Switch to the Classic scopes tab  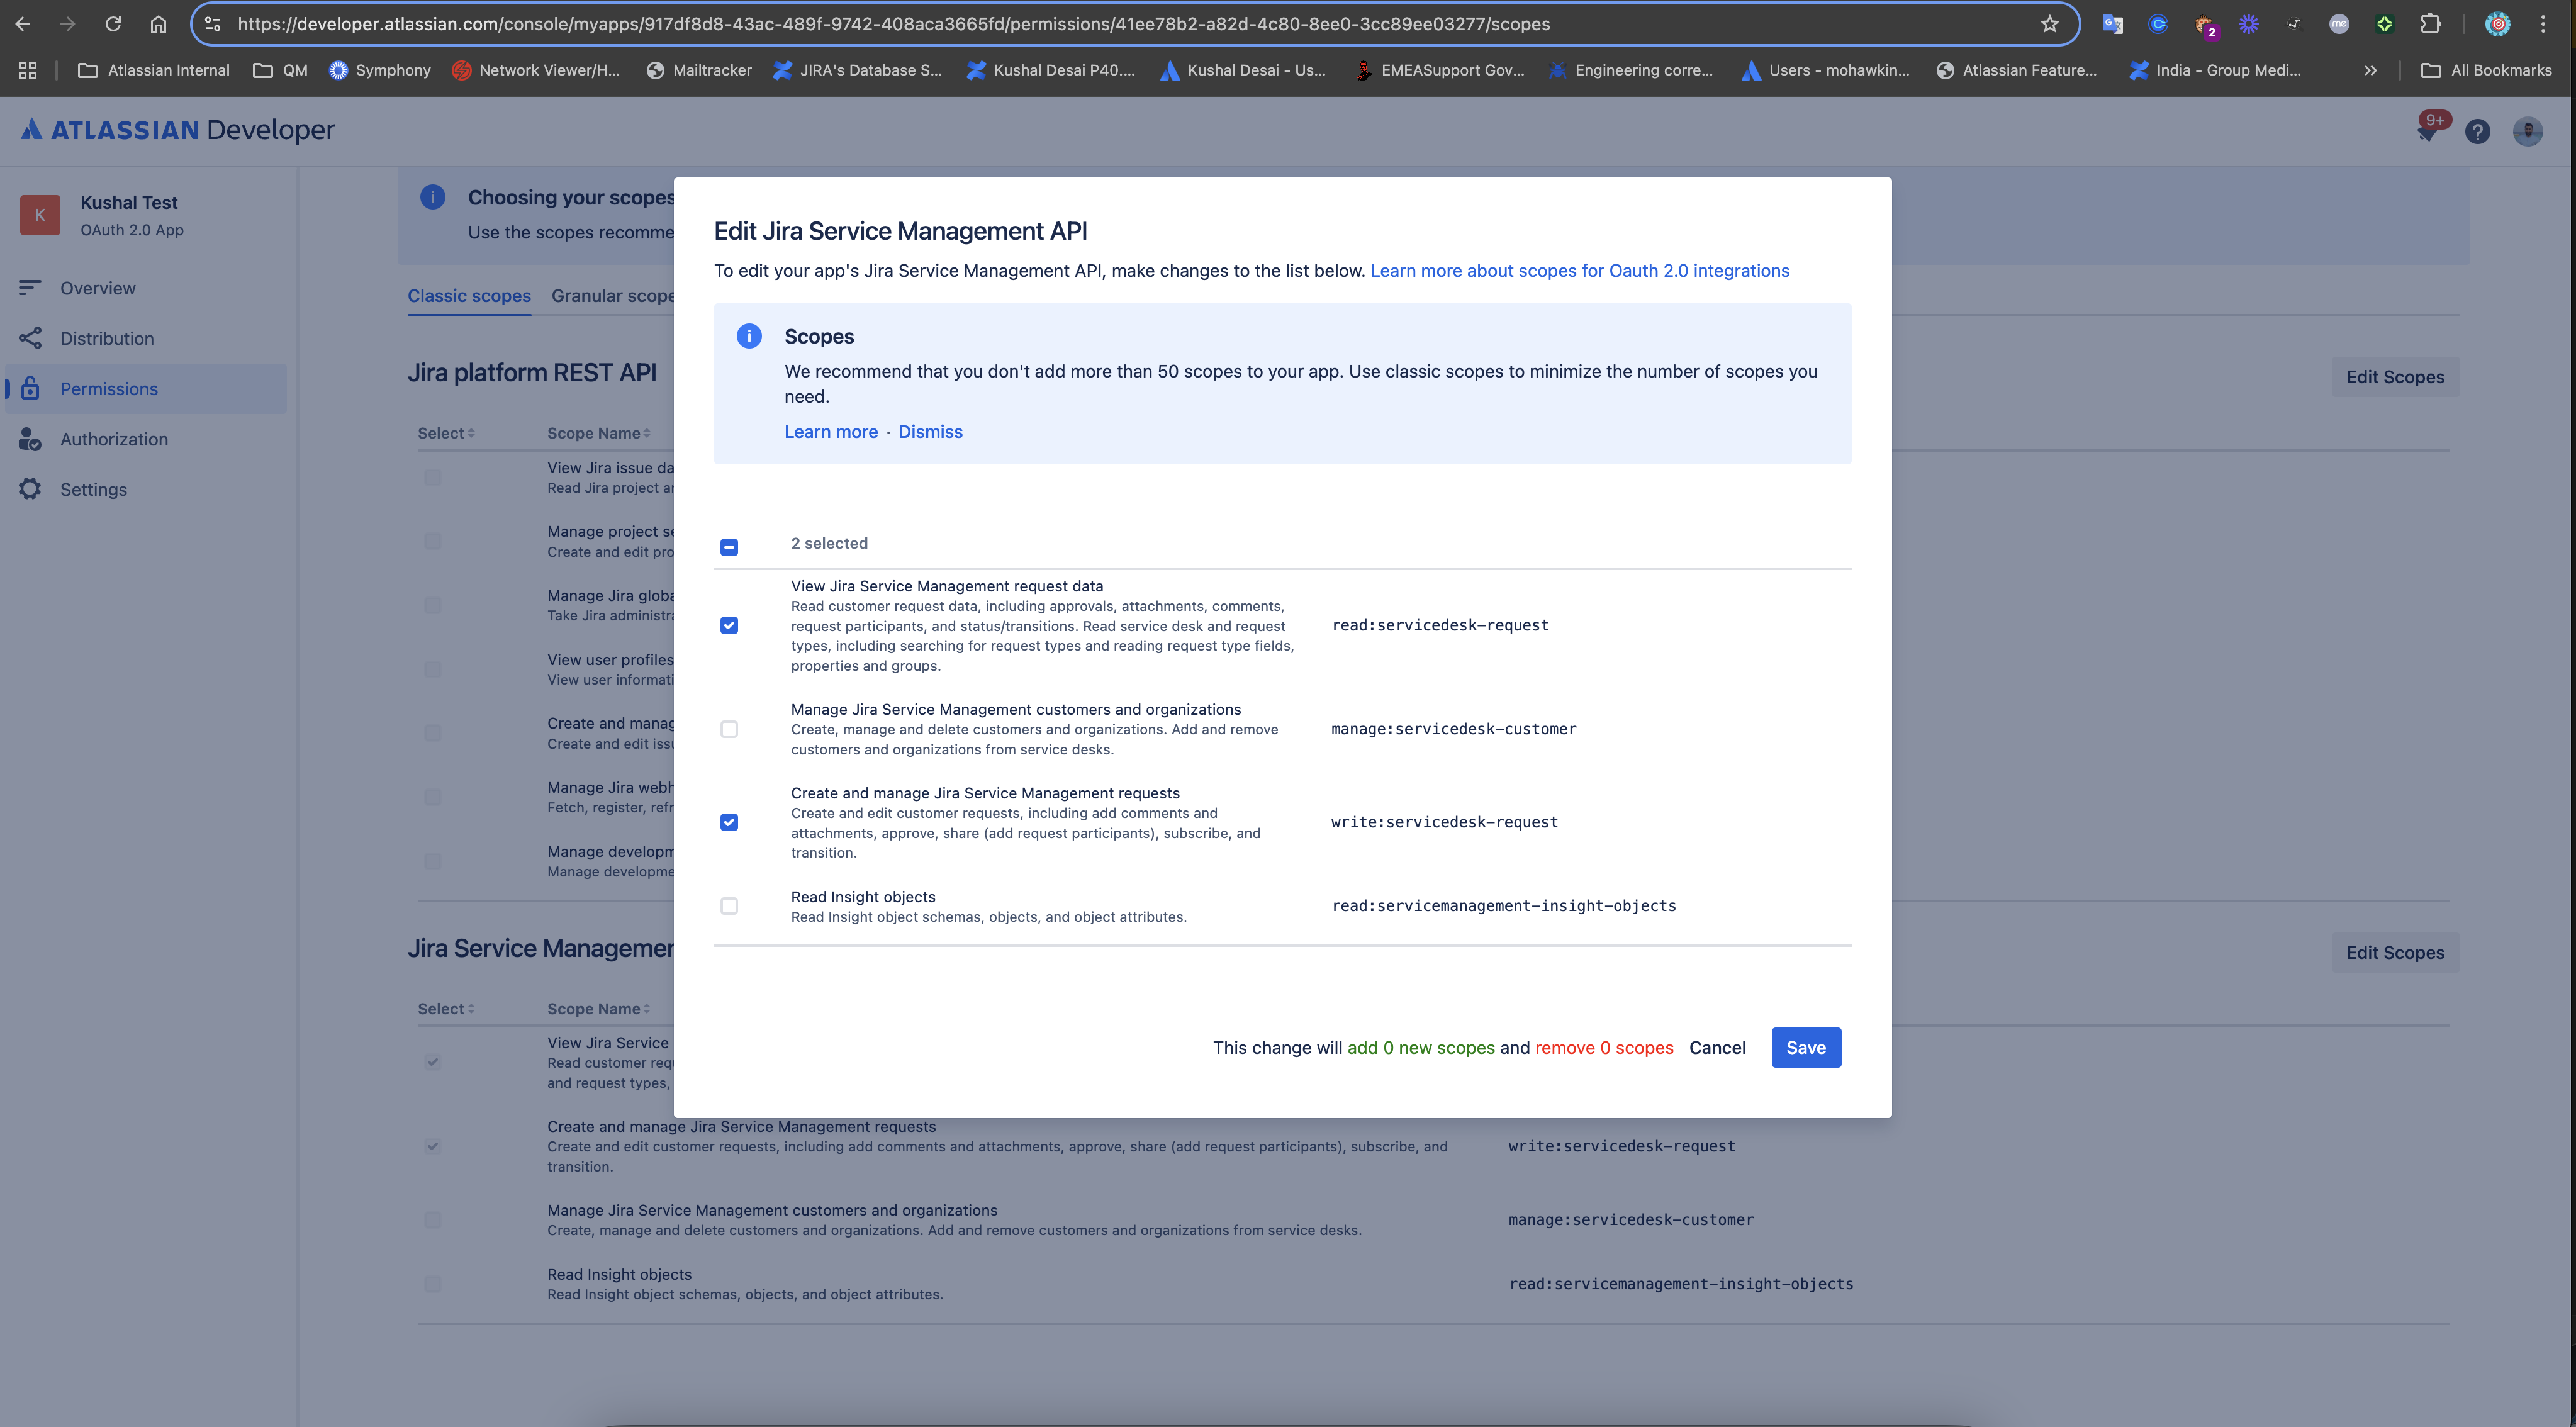click(x=469, y=296)
